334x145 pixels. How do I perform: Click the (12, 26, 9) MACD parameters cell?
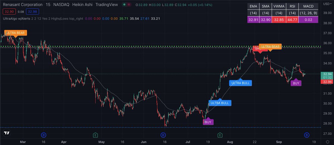[x=308, y=13]
